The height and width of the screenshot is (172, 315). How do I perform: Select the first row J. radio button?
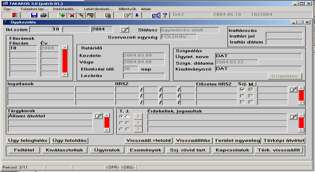[128, 116]
